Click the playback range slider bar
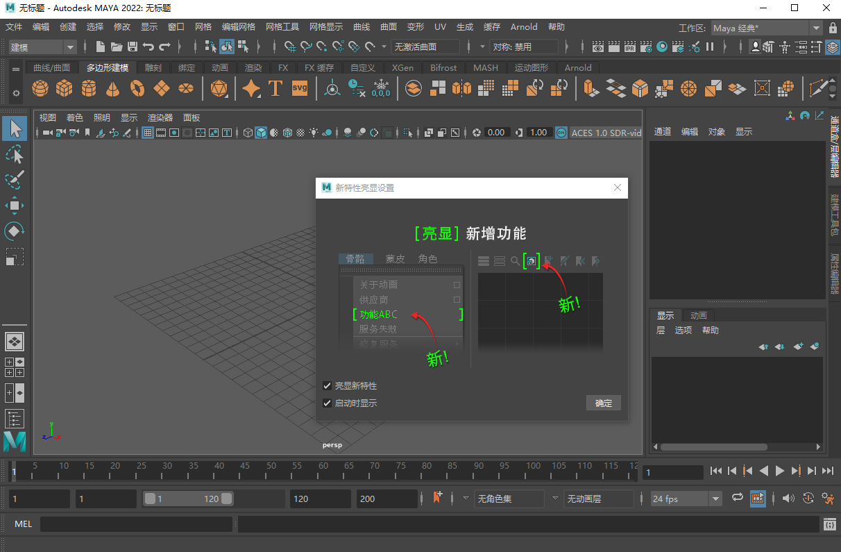The height and width of the screenshot is (552, 841). pyautogui.click(x=188, y=499)
